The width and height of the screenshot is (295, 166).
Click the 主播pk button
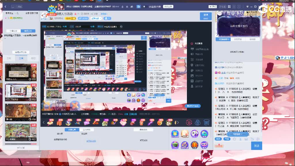(x=96, y=18)
